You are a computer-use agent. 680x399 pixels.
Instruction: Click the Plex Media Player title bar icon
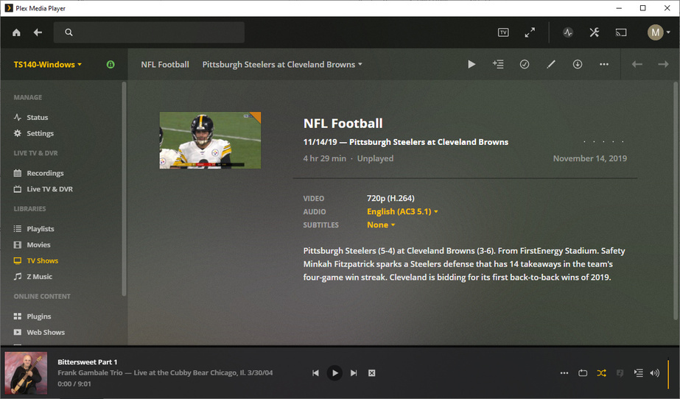pos(9,8)
